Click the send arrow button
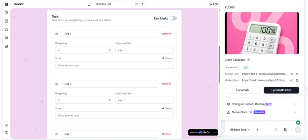Image resolution: width=308 pixels, height=140 pixels. pyautogui.click(x=298, y=130)
